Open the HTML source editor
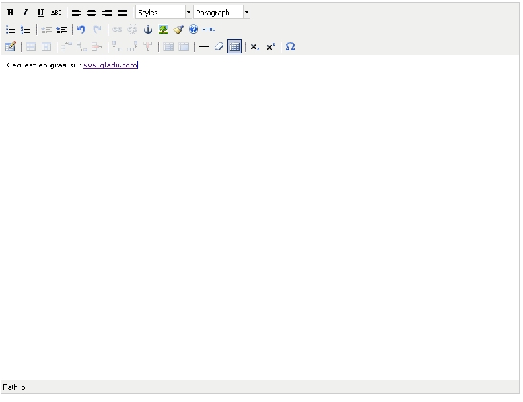 [209, 30]
